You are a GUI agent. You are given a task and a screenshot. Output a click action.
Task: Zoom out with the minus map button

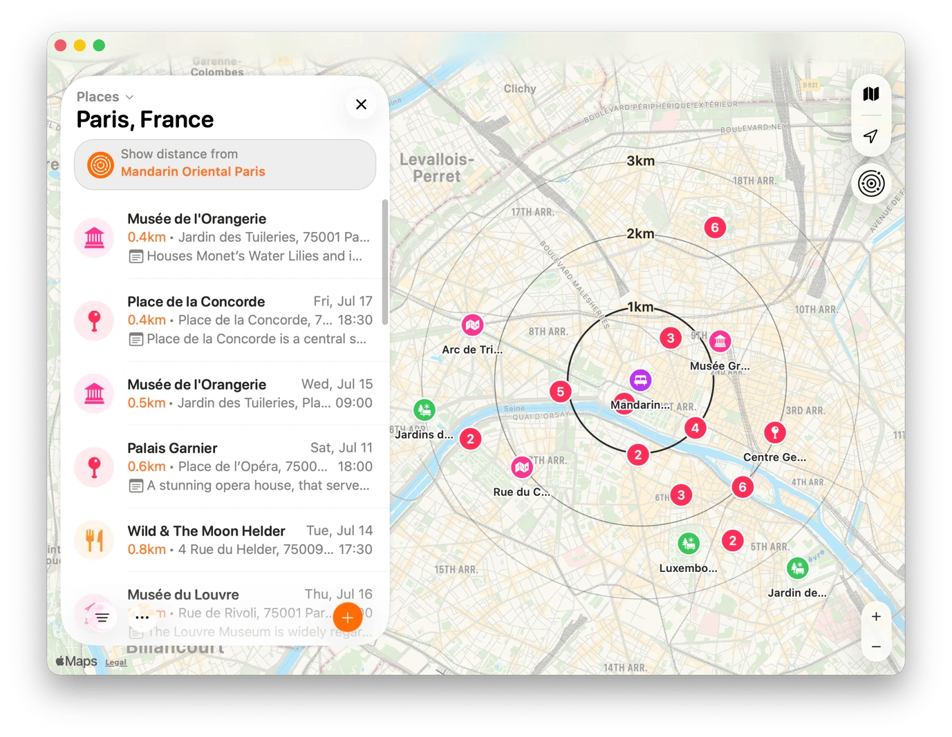tap(876, 647)
